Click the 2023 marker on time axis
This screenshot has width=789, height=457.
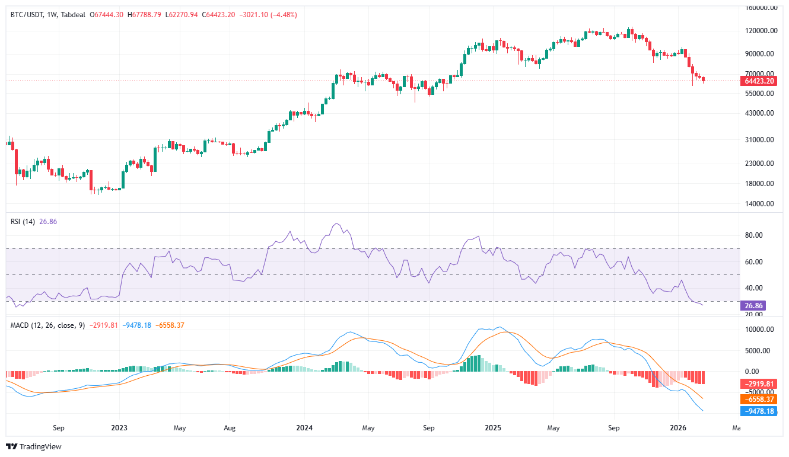(x=119, y=427)
